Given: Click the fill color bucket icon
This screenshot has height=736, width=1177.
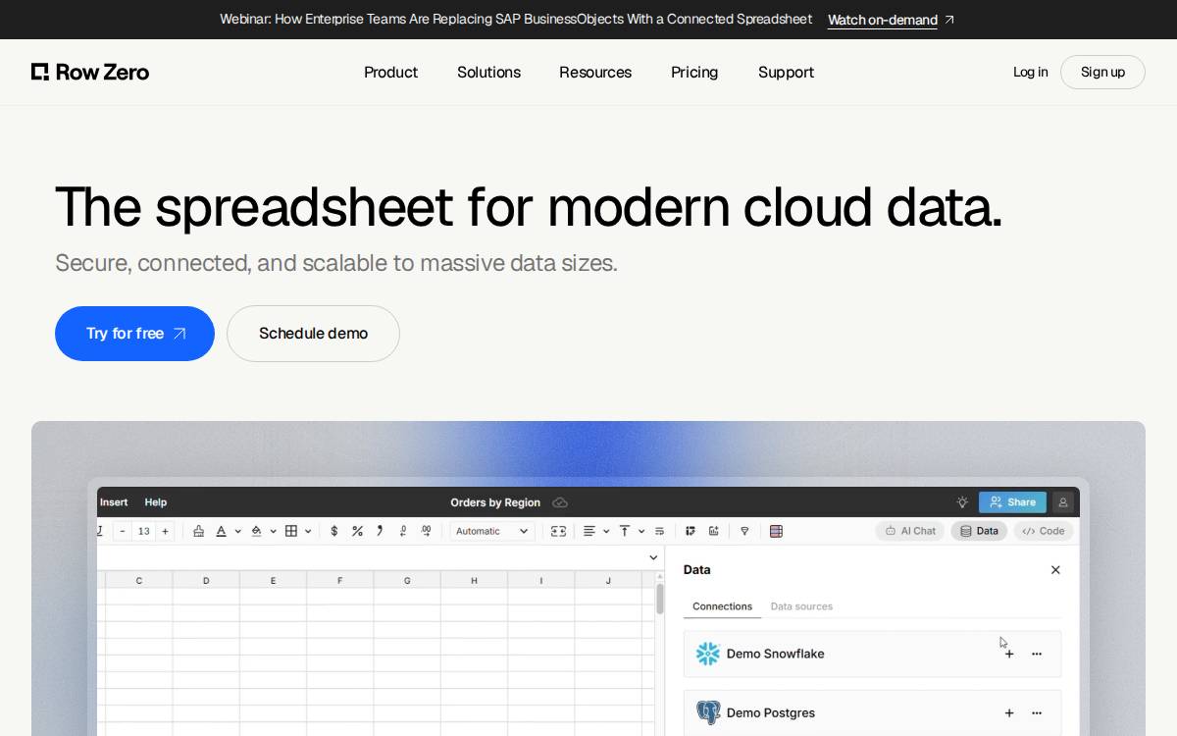Looking at the screenshot, I should coord(257,531).
